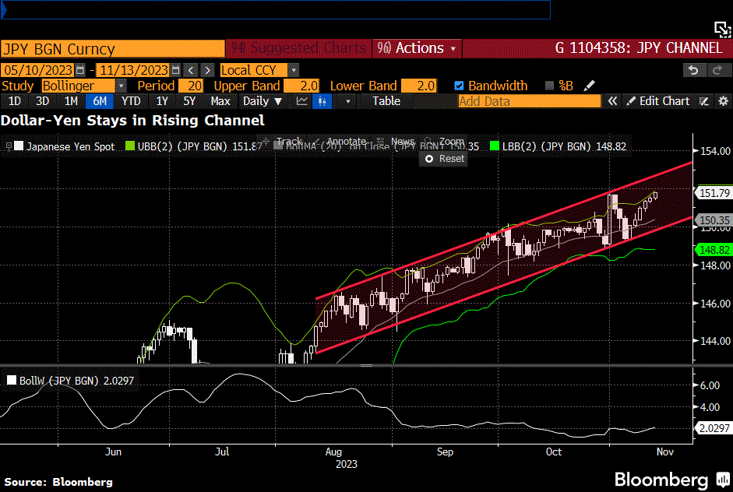
Task: Click the pencil icon next to %B
Action: click(x=590, y=86)
